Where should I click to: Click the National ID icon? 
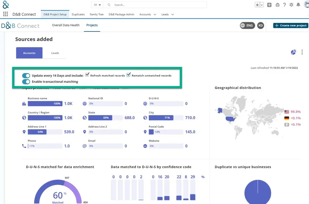[x=85, y=104]
